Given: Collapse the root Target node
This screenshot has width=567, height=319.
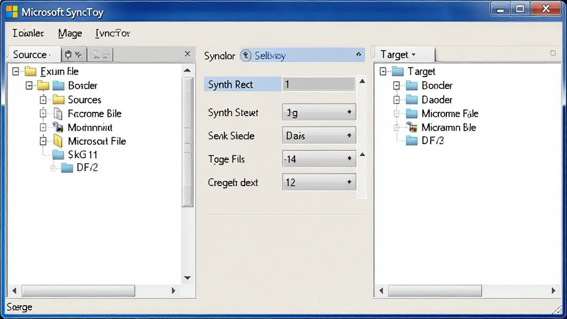Looking at the screenshot, I should 383,71.
